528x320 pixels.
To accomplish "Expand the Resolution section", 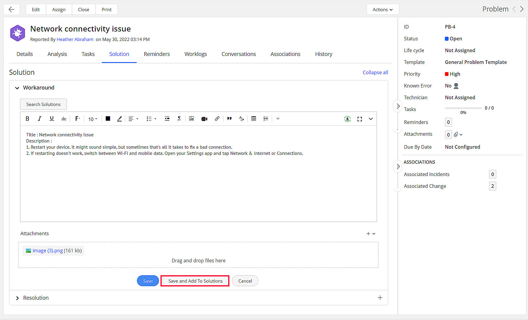I will pyautogui.click(x=17, y=298).
